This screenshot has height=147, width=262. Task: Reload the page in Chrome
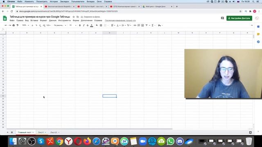click(x=12, y=11)
